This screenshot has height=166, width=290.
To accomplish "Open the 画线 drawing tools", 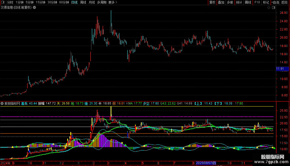I will click(248, 3).
